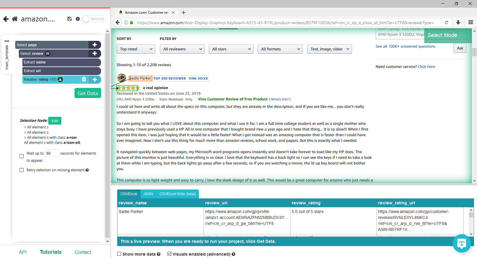Add a command under Relative rating with plus

point(95,80)
